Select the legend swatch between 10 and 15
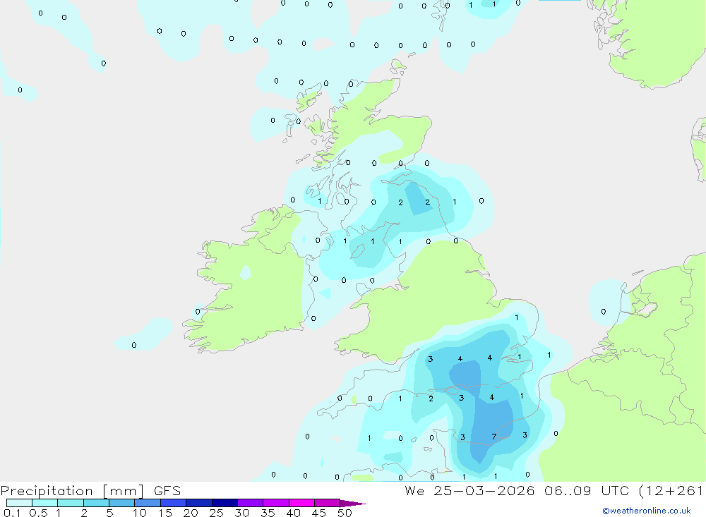The image size is (706, 517). point(148,503)
